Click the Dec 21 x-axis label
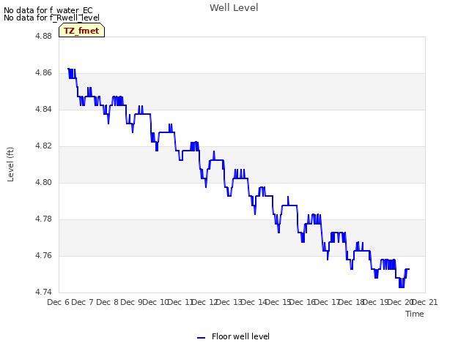Viewport: 469px width, 351px height. point(425,302)
